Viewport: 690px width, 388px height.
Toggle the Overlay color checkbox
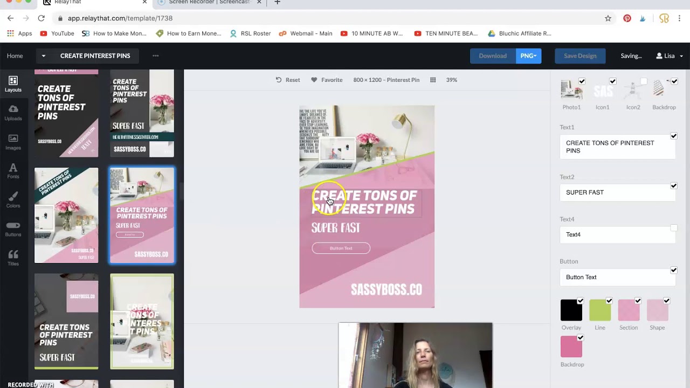coord(581,301)
